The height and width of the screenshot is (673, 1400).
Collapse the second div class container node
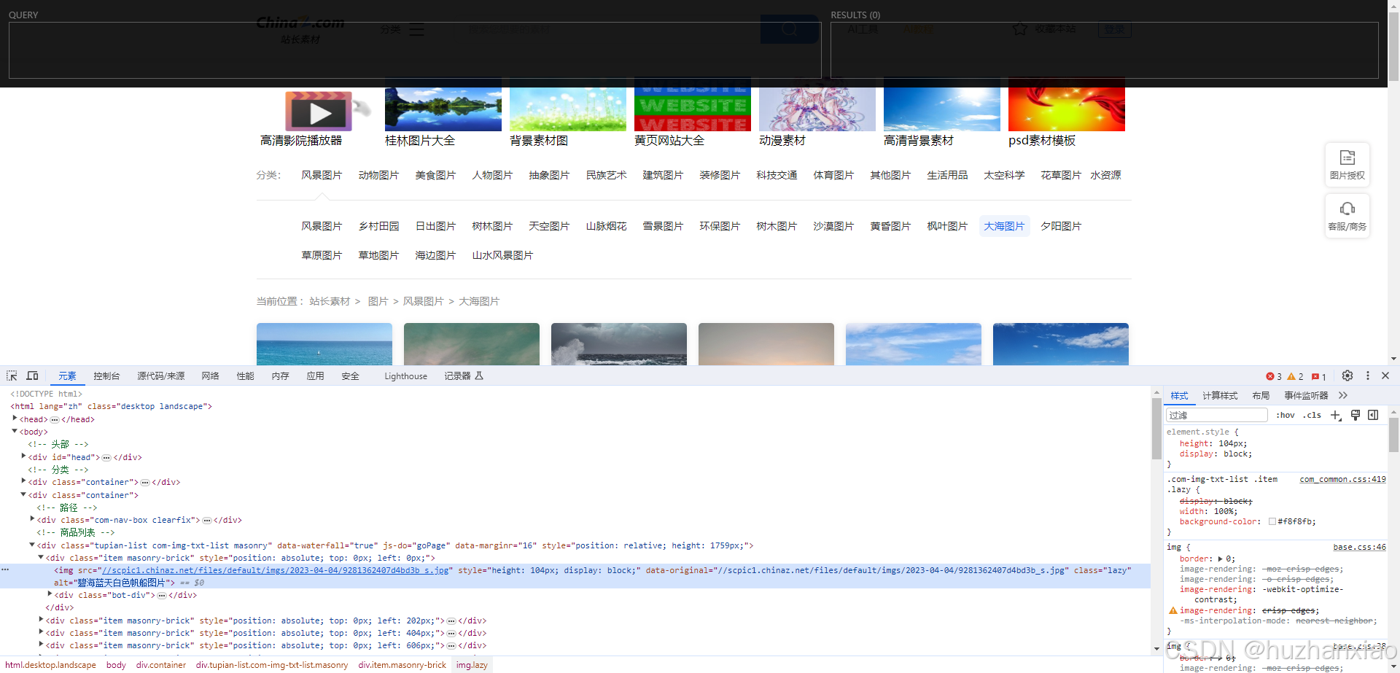[x=23, y=494]
